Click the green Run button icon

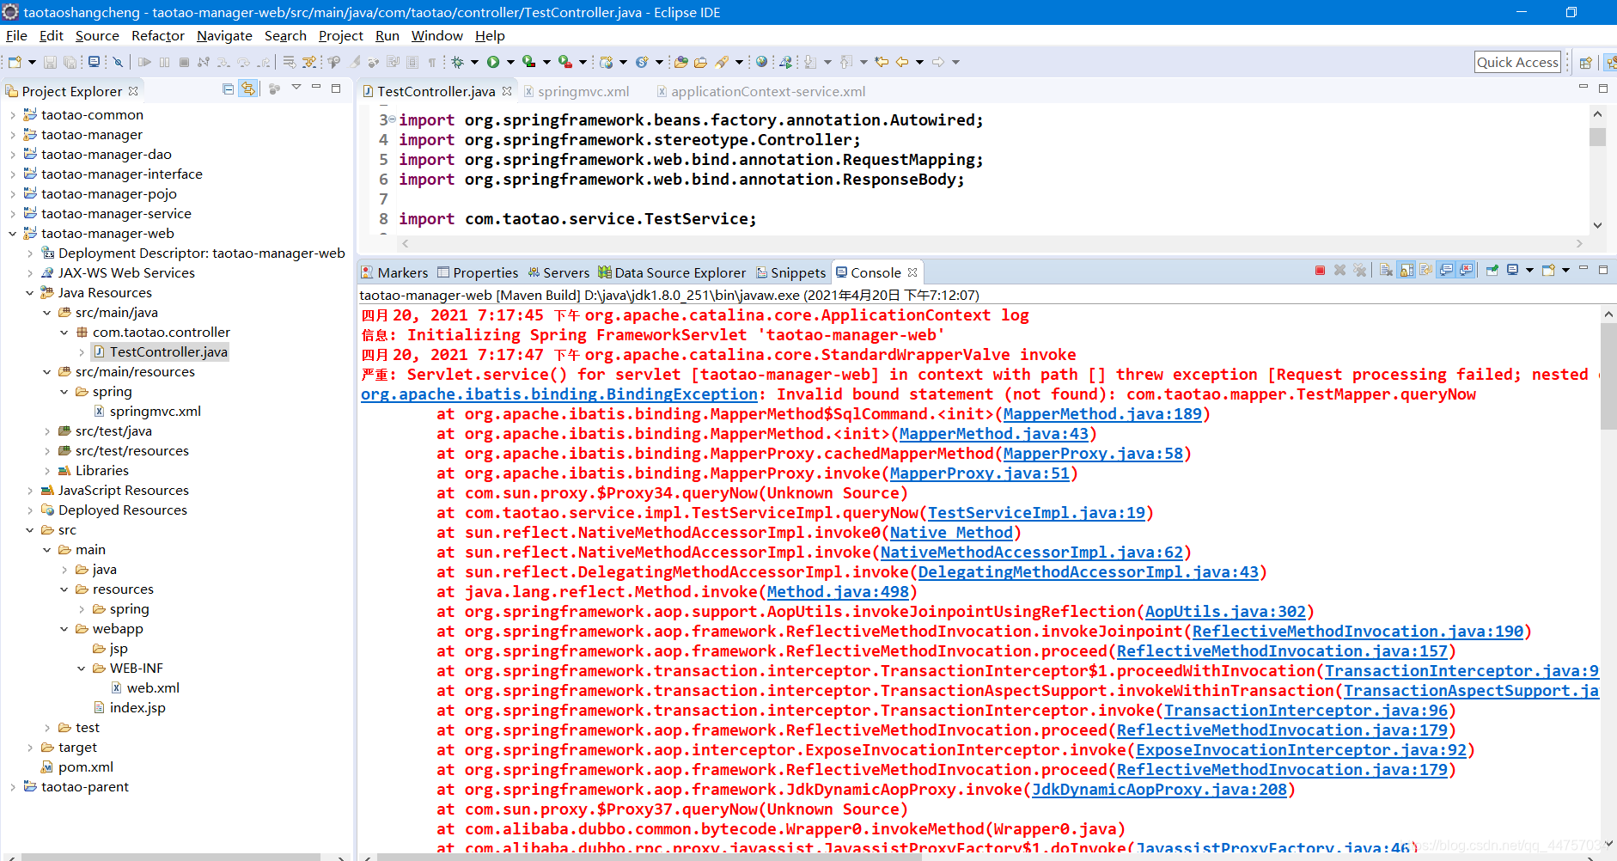point(493,62)
